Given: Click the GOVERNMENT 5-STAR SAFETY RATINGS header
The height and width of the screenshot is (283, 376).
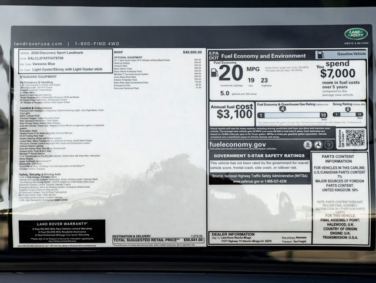Looking at the screenshot, I should coord(259,156).
